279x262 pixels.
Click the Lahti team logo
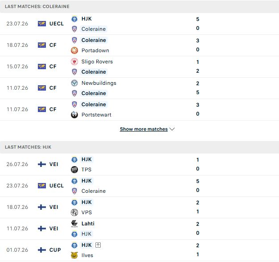74,224
